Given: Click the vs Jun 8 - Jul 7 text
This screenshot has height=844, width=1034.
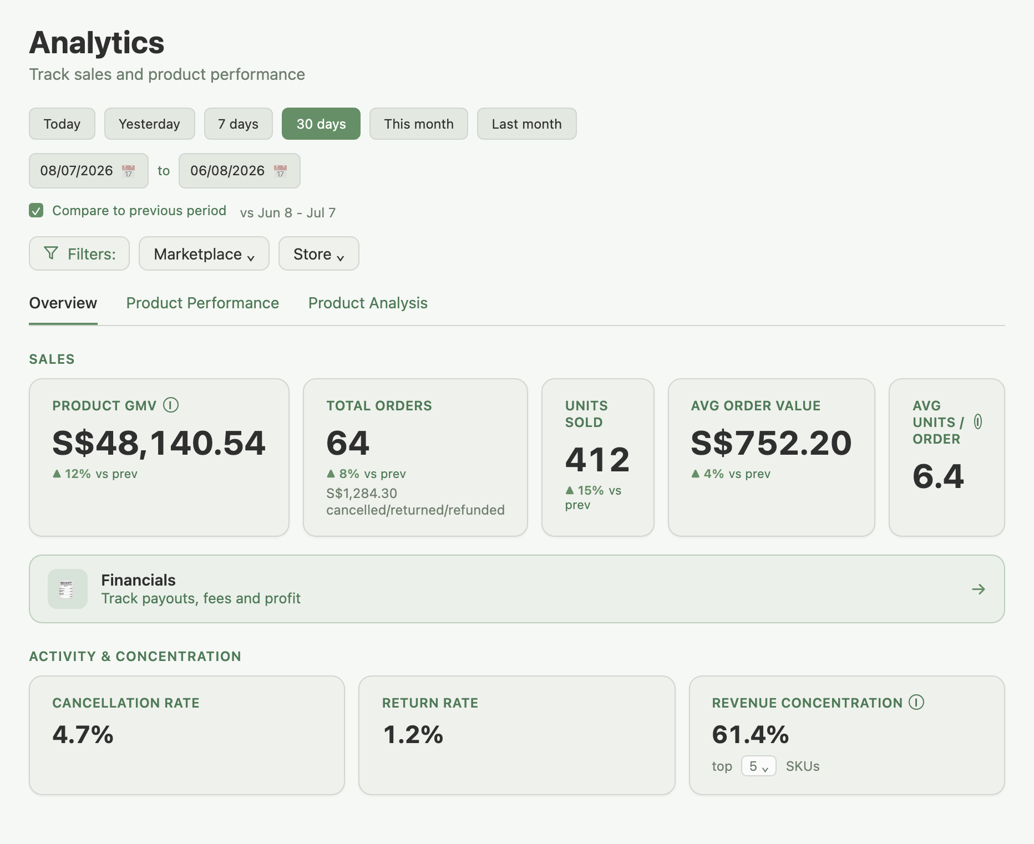Looking at the screenshot, I should click(288, 213).
